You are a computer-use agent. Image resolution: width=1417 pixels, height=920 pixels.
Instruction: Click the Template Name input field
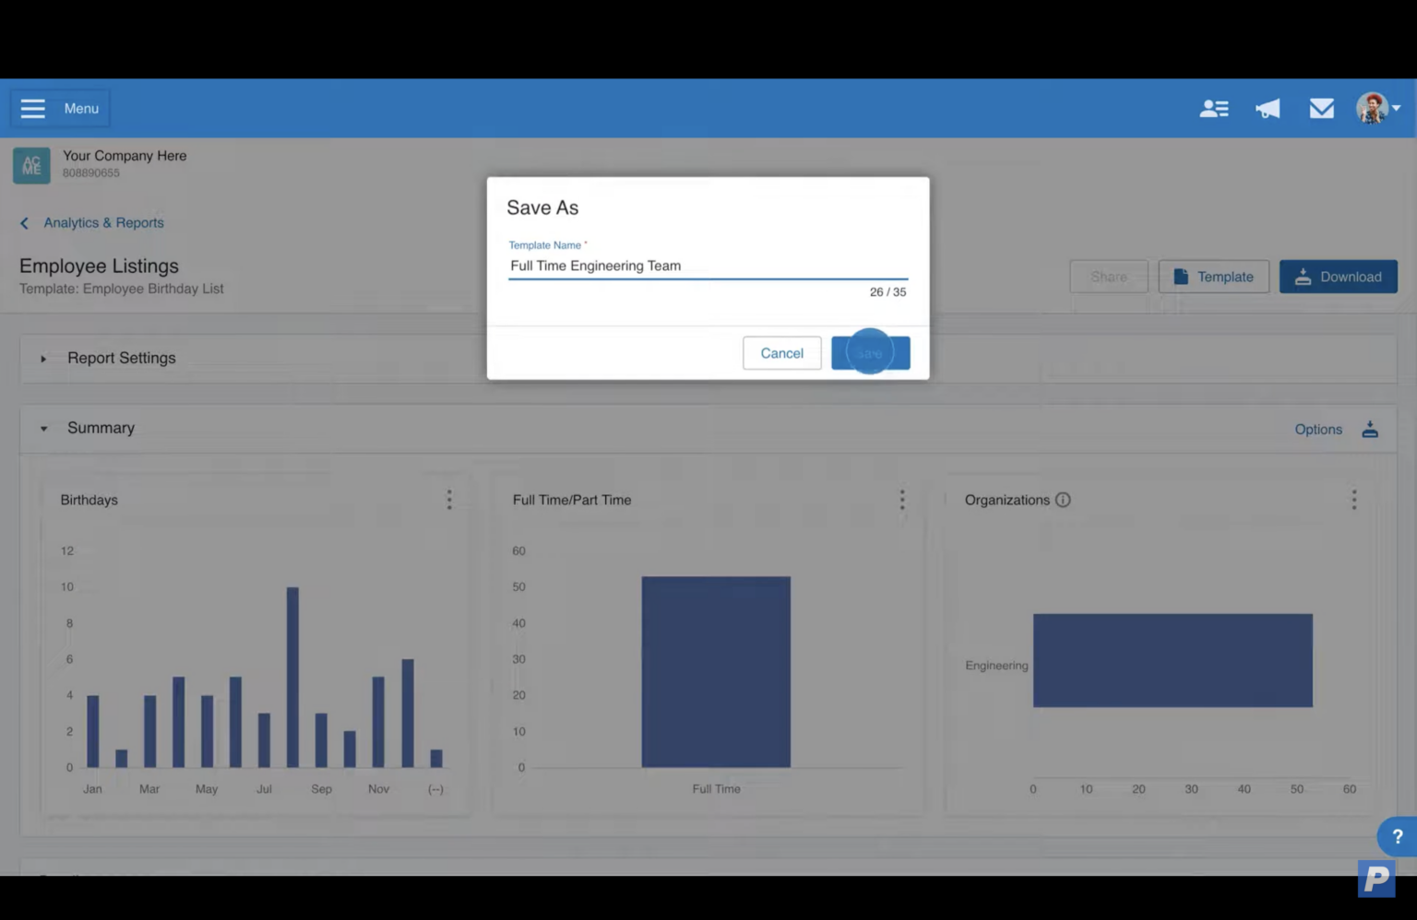point(708,265)
